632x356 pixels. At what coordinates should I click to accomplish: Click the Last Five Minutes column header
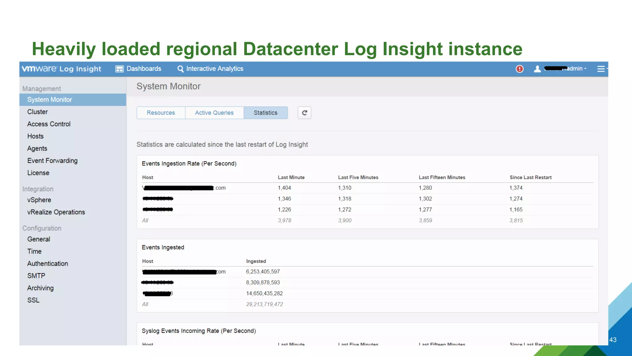[358, 177]
